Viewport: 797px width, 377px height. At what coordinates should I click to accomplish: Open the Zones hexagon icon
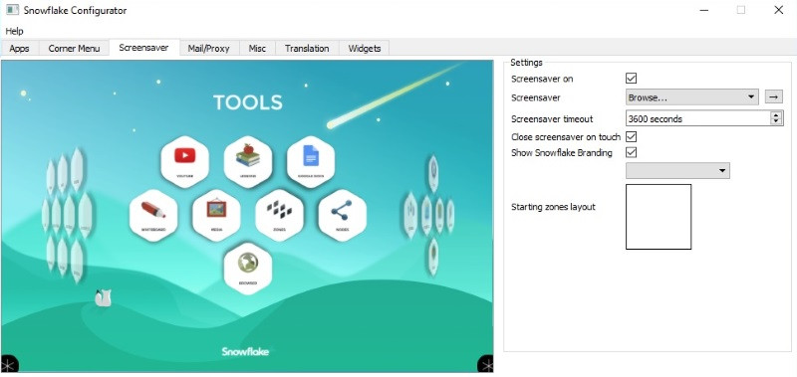pyautogui.click(x=280, y=215)
